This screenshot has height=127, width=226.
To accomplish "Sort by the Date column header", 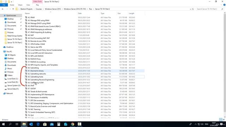I will [x=80, y=13].
